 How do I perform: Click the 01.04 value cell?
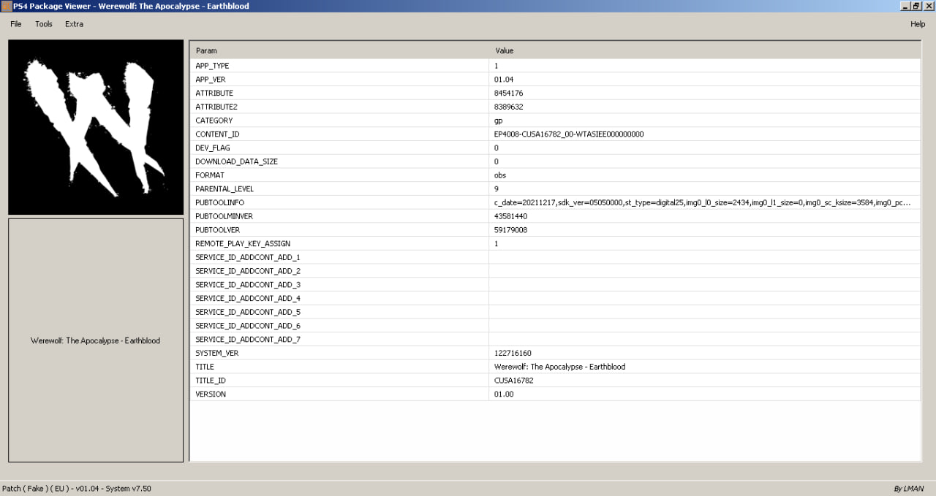(x=504, y=79)
